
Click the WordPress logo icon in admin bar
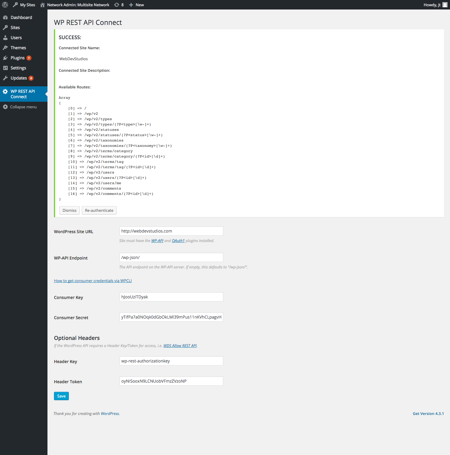(5, 5)
